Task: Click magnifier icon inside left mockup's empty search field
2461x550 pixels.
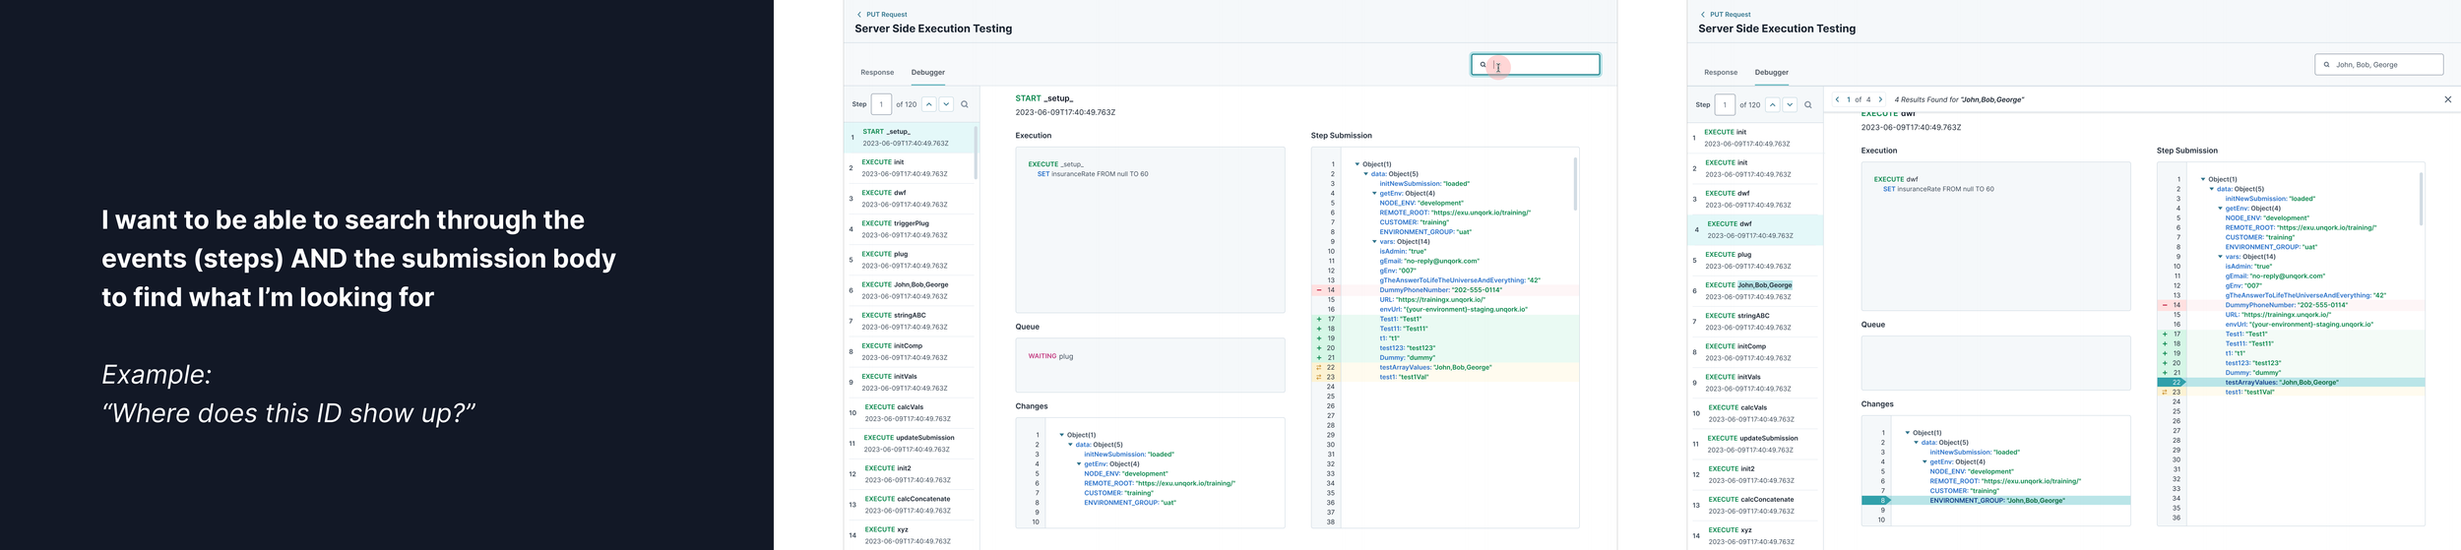Action: pos(1483,65)
